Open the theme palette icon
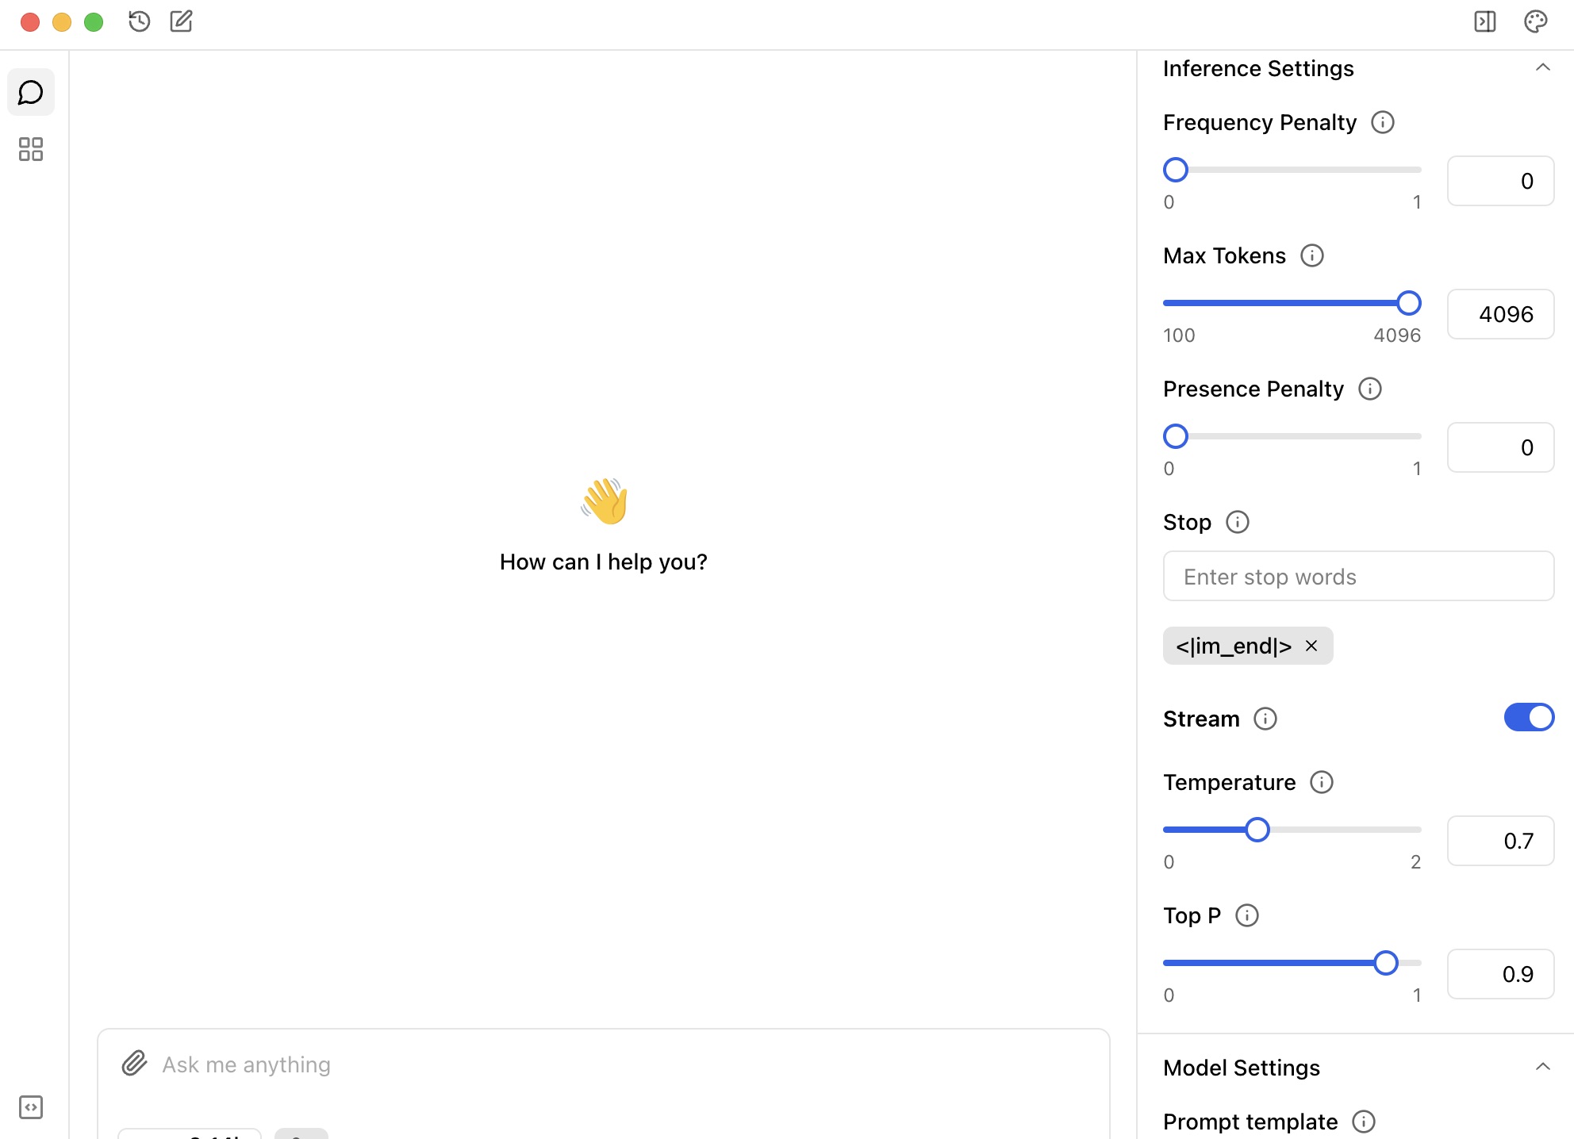Image resolution: width=1574 pixels, height=1139 pixels. (x=1535, y=21)
